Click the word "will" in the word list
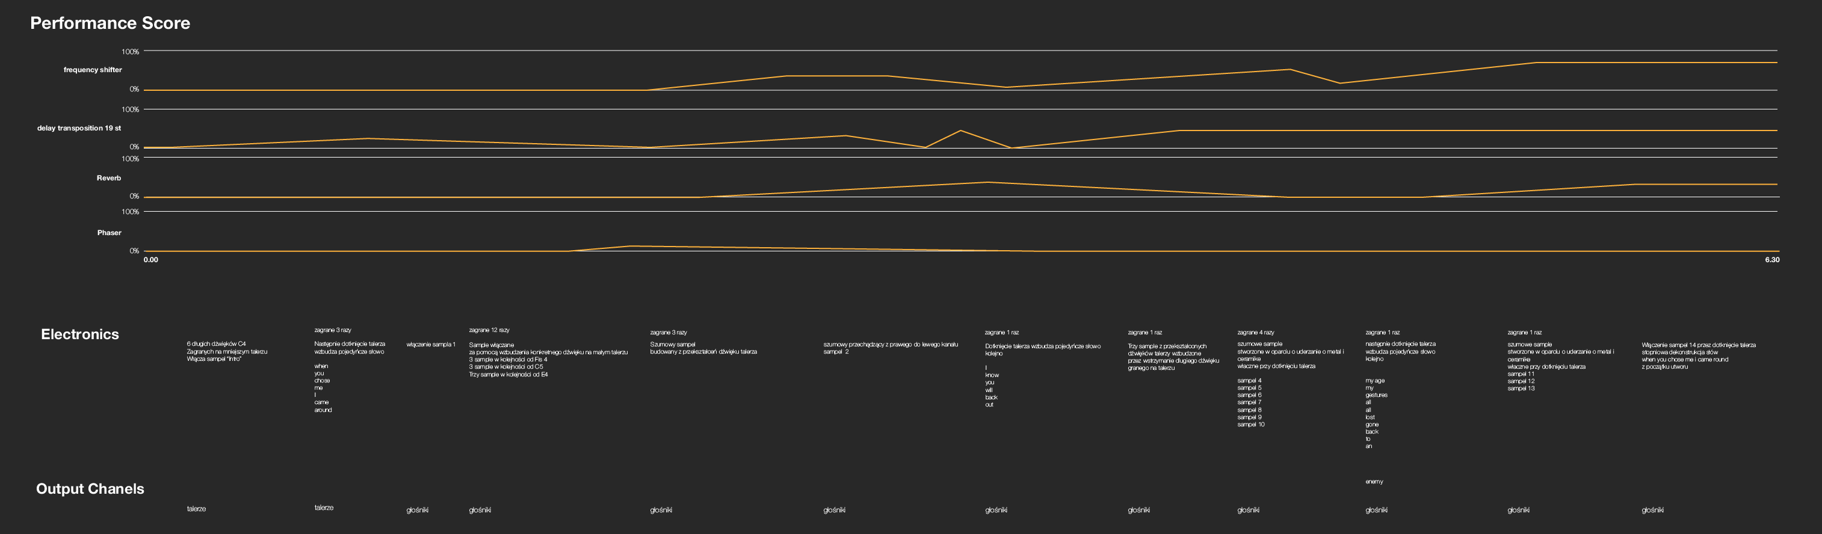Viewport: 1822px width, 534px height. click(x=989, y=390)
